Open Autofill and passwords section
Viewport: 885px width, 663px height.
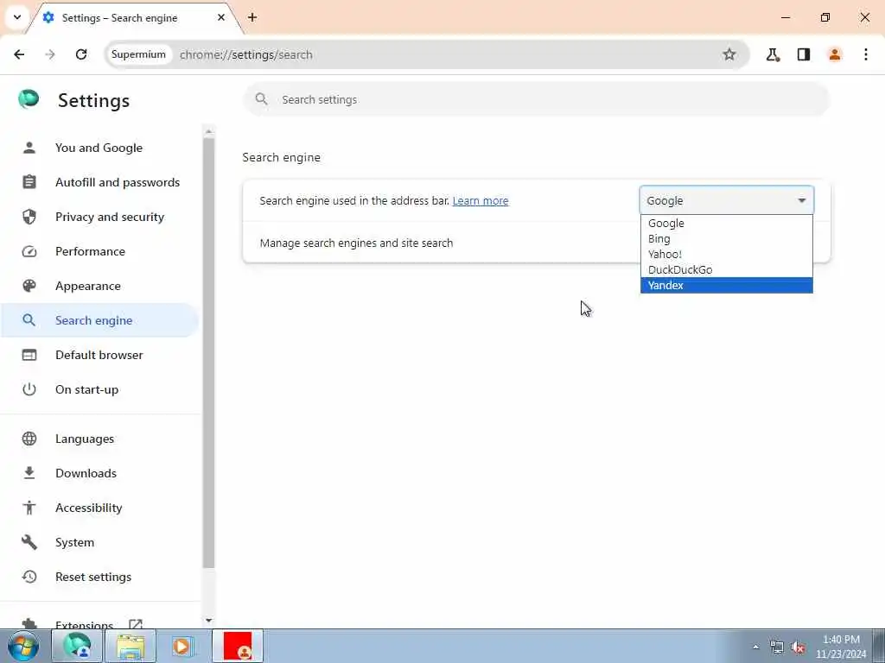99,182
